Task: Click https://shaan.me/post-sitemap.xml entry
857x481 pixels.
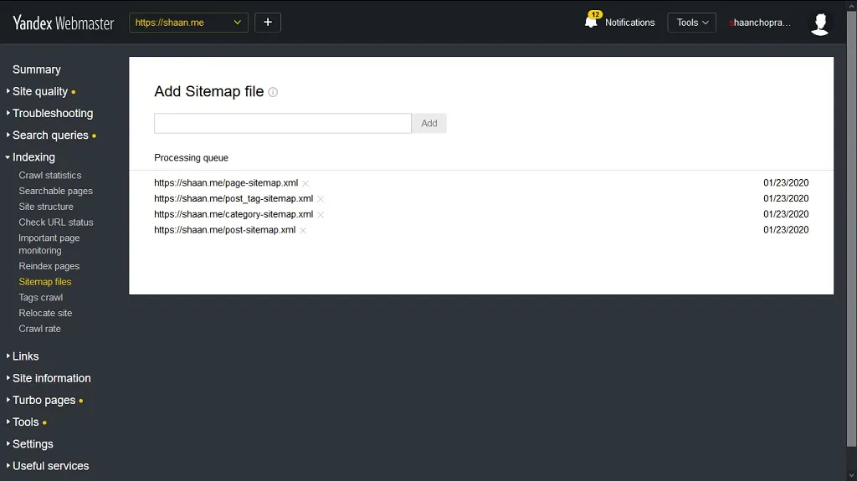Action: click(x=224, y=229)
